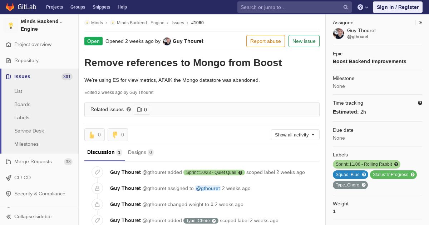Click the Report abuse button
The width and height of the screenshot is (429, 225).
pos(266,41)
